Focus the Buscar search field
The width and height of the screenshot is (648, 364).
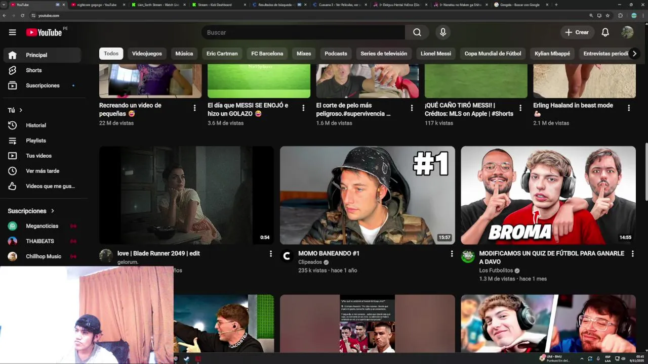pos(303,32)
